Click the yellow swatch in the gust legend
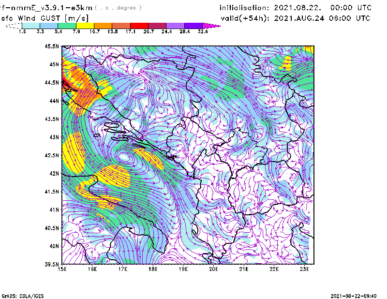Screen dimensions: 387x299 (x=85, y=25)
